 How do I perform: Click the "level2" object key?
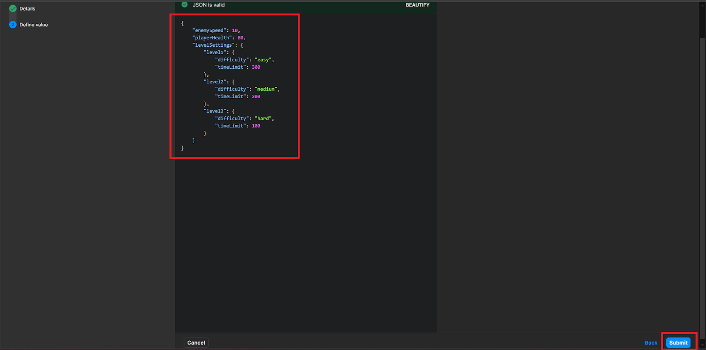pos(215,82)
